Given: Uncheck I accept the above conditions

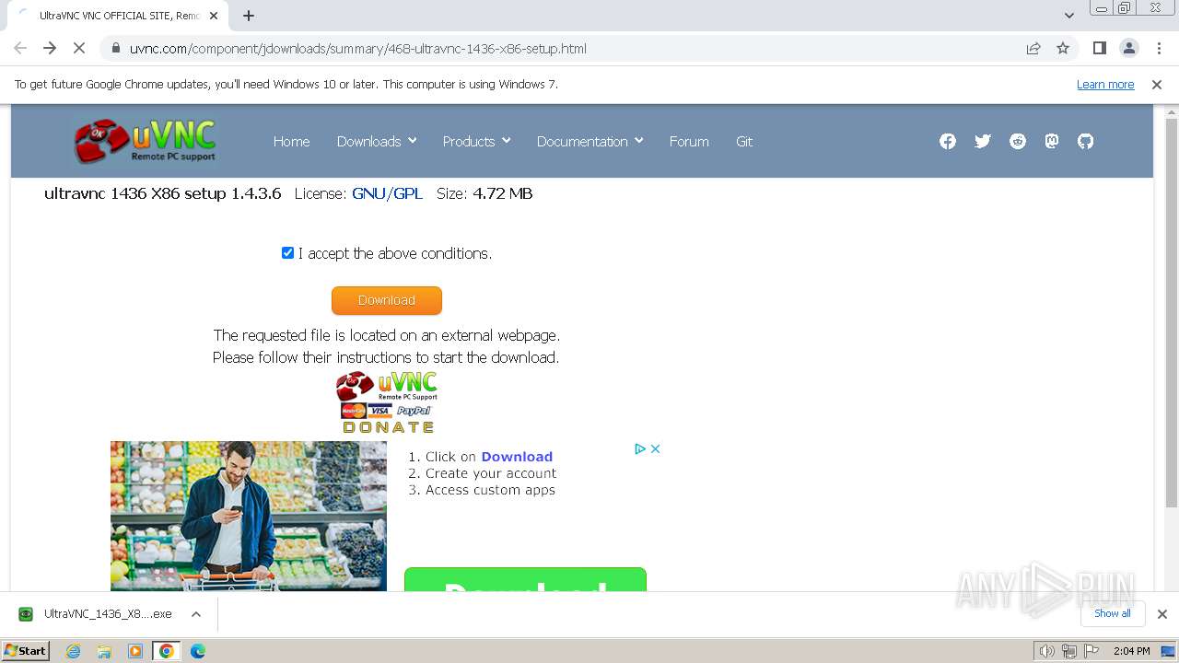Looking at the screenshot, I should pyautogui.click(x=287, y=252).
